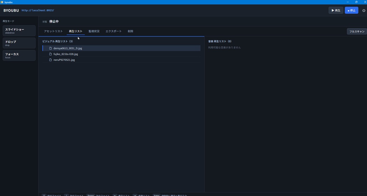The image size is (367, 196).
Task: Select densya0613_0031_D.jpg in the playlist
Action: pyautogui.click(x=121, y=48)
